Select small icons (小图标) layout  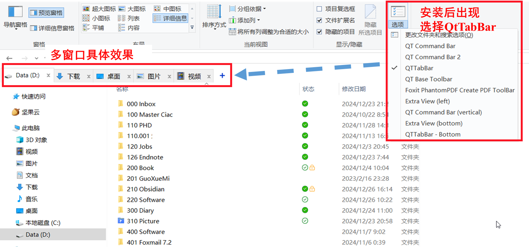click(x=96, y=18)
